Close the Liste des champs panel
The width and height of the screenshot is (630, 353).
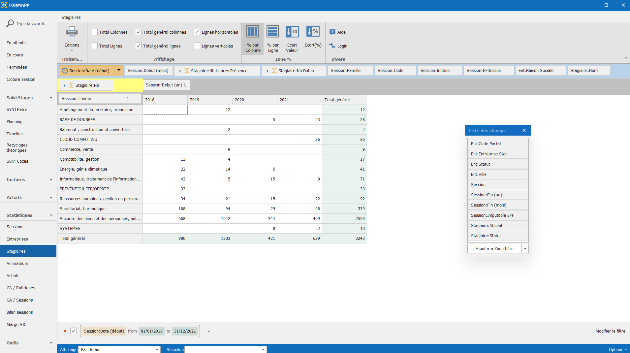[x=524, y=130]
